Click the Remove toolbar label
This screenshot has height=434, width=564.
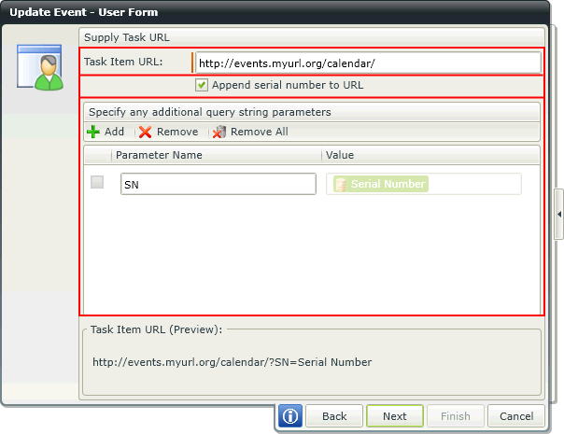coord(177,132)
